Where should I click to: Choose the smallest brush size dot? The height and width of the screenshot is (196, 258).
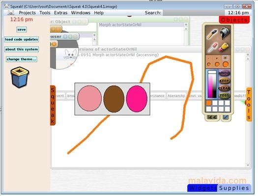(x=209, y=58)
